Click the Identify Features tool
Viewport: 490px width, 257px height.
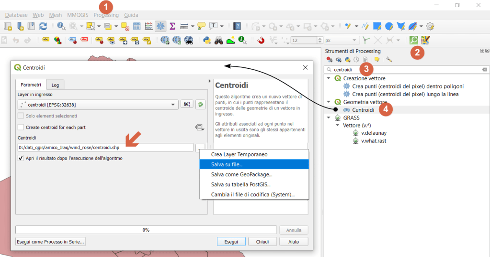click(61, 26)
